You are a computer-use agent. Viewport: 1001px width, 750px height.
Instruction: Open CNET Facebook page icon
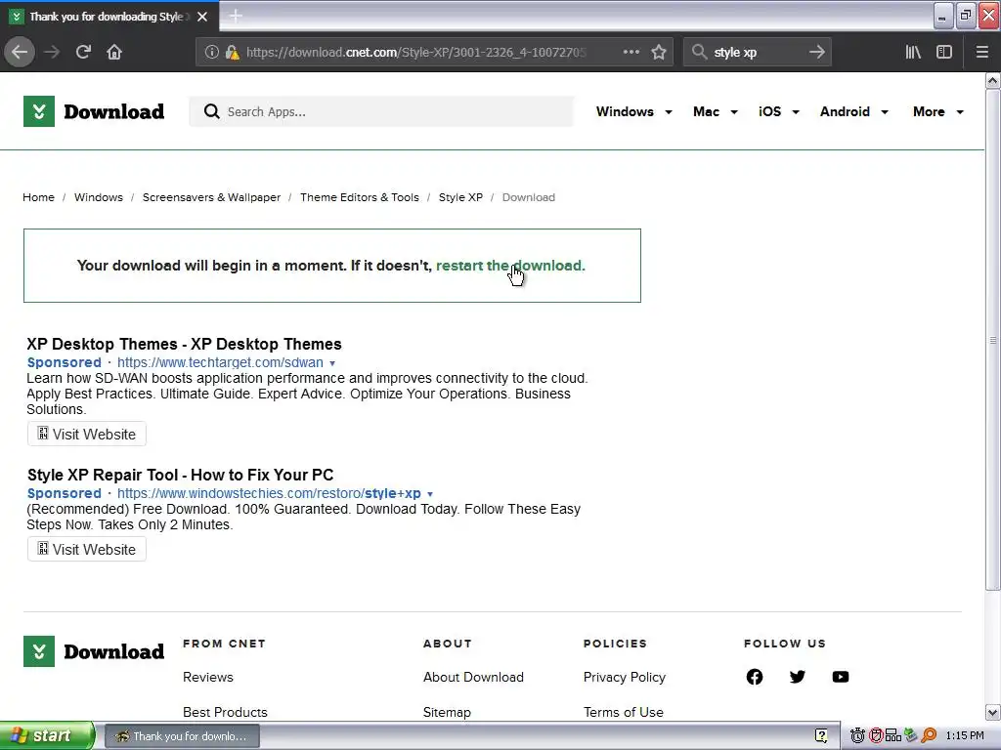(754, 677)
